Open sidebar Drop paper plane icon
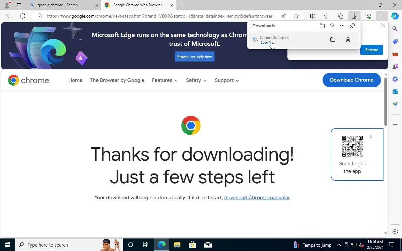Viewport: 402px width, 251px height. pos(395,104)
